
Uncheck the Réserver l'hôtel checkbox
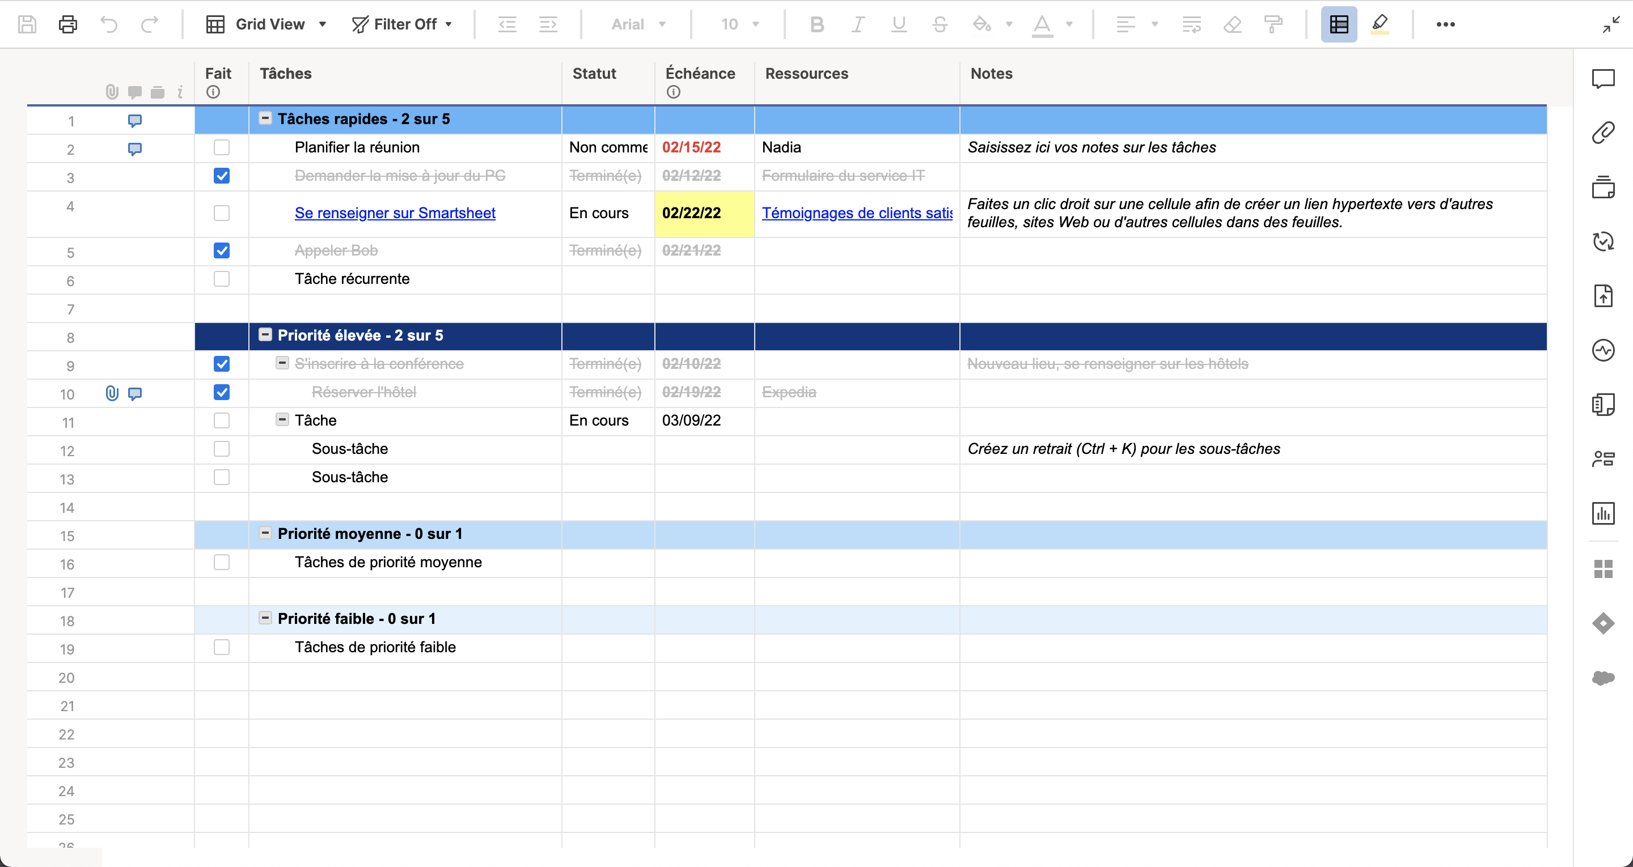pyautogui.click(x=221, y=392)
